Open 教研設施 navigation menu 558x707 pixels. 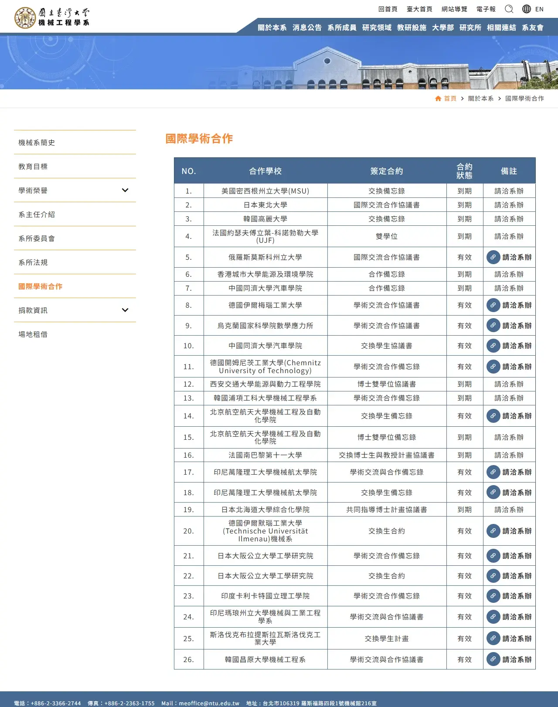click(412, 27)
